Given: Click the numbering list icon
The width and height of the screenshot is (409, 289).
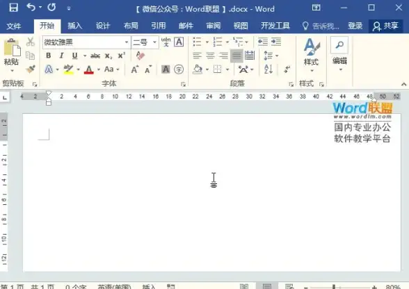Looking at the screenshot, I should [218, 42].
